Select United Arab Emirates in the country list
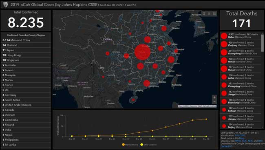265x150 pixels. point(26,105)
